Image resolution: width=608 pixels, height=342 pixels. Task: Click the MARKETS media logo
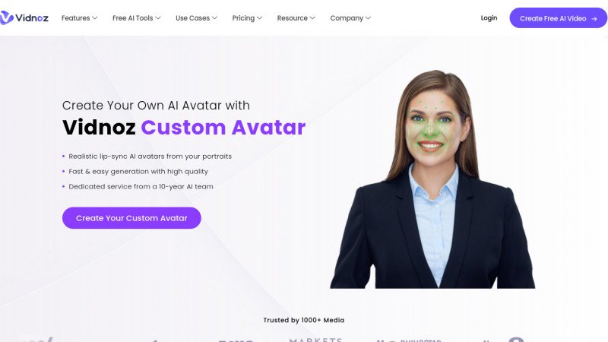pyautogui.click(x=315, y=340)
